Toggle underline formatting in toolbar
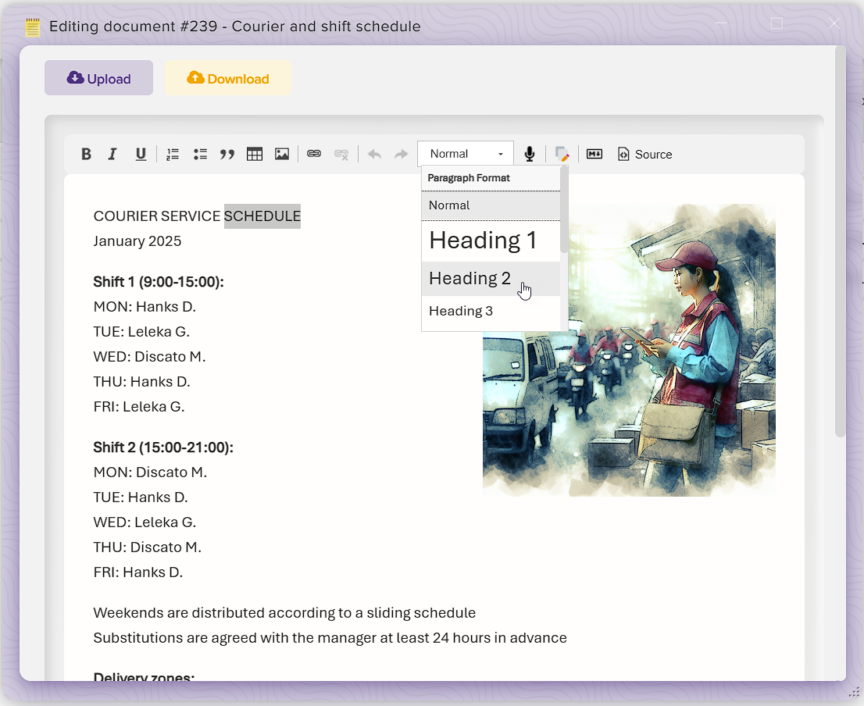The image size is (864, 706). point(141,154)
